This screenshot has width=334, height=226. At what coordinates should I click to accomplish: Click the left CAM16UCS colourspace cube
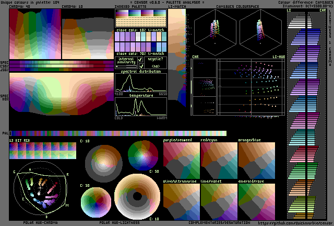[216, 33]
